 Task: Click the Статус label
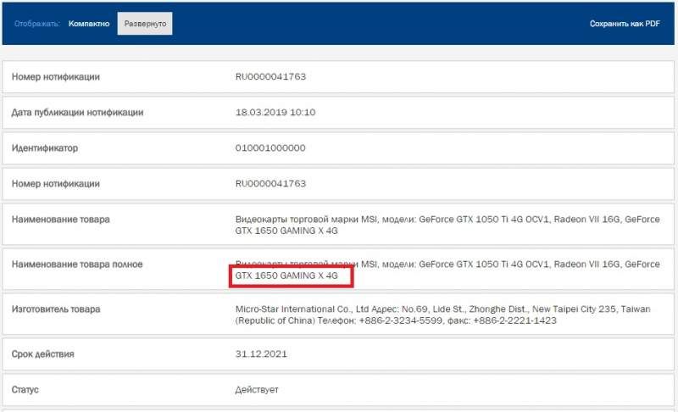pyautogui.click(x=25, y=389)
